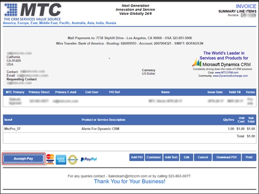Print the invoice
This screenshot has height=194, width=259.
(x=249, y=157)
